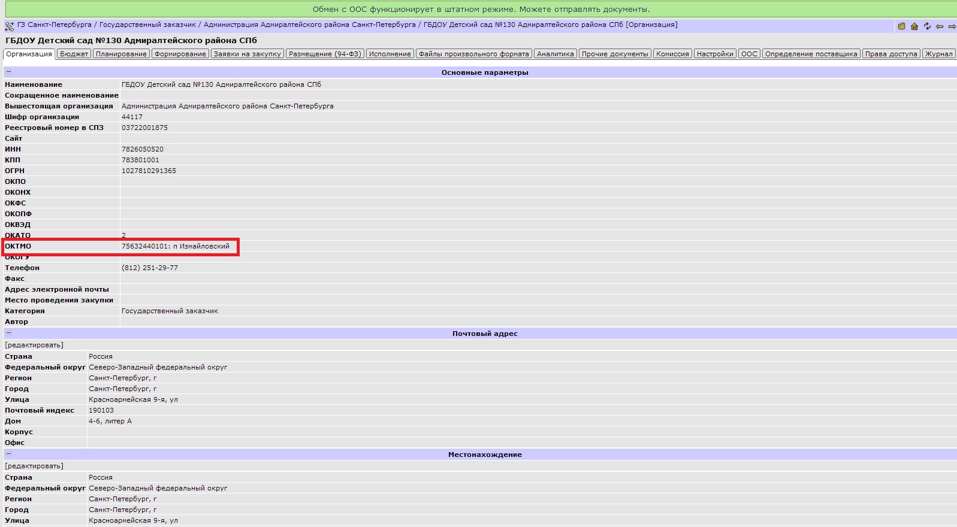Click the Администрация Адмиралтейского района breadcrumb link
This screenshot has width=957, height=527.
(309, 25)
